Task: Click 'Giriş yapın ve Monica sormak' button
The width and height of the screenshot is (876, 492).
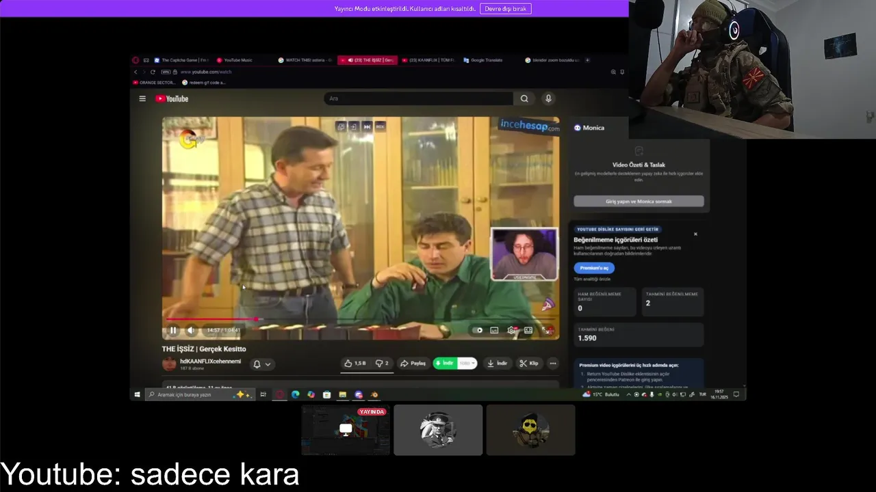Action: click(x=639, y=202)
